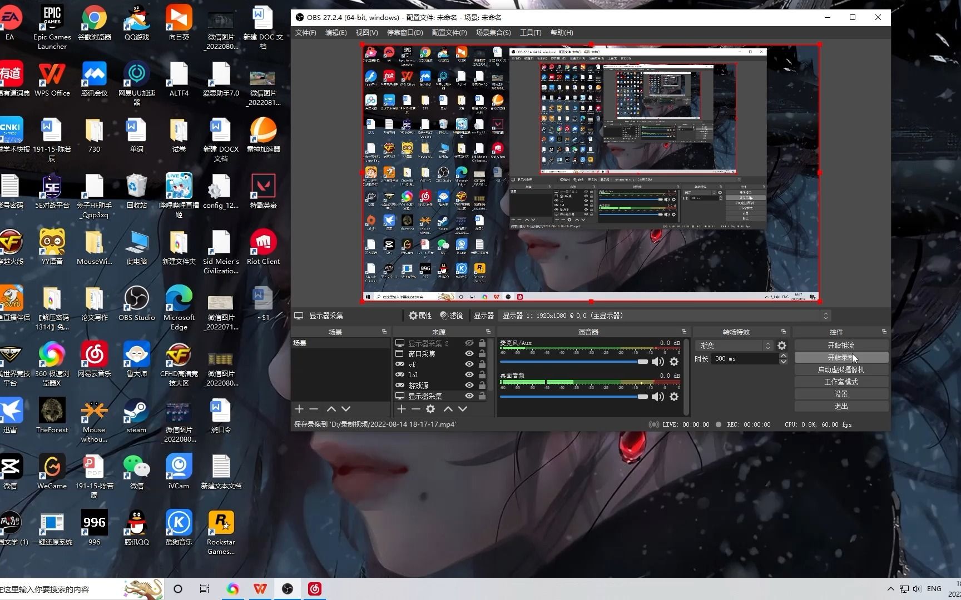Screen dimensions: 961x600
Task: Start the virtual camera (启动虚拟摄像机)
Action: (841, 369)
